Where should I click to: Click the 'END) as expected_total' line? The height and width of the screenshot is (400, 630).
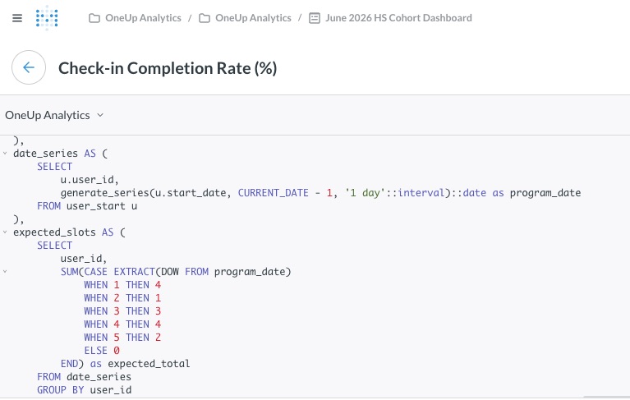pyautogui.click(x=126, y=364)
